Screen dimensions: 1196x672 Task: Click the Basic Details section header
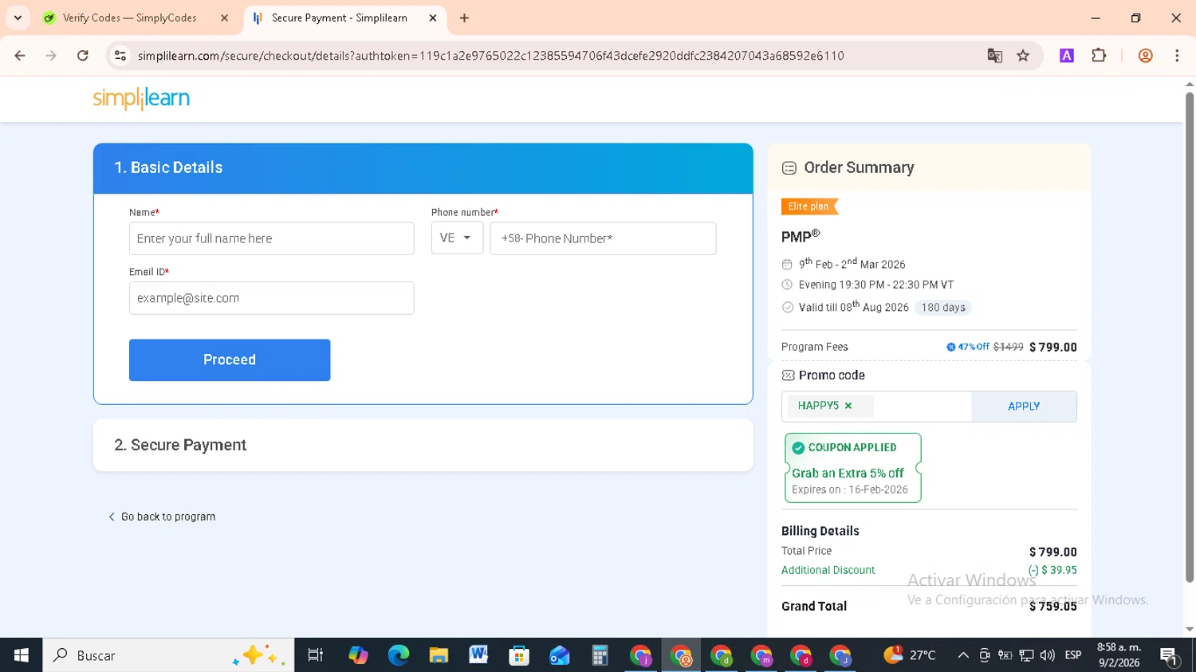pyautogui.click(x=423, y=168)
